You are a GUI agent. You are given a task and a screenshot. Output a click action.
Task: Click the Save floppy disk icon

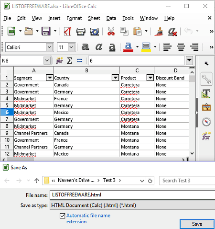click(x=46, y=31)
